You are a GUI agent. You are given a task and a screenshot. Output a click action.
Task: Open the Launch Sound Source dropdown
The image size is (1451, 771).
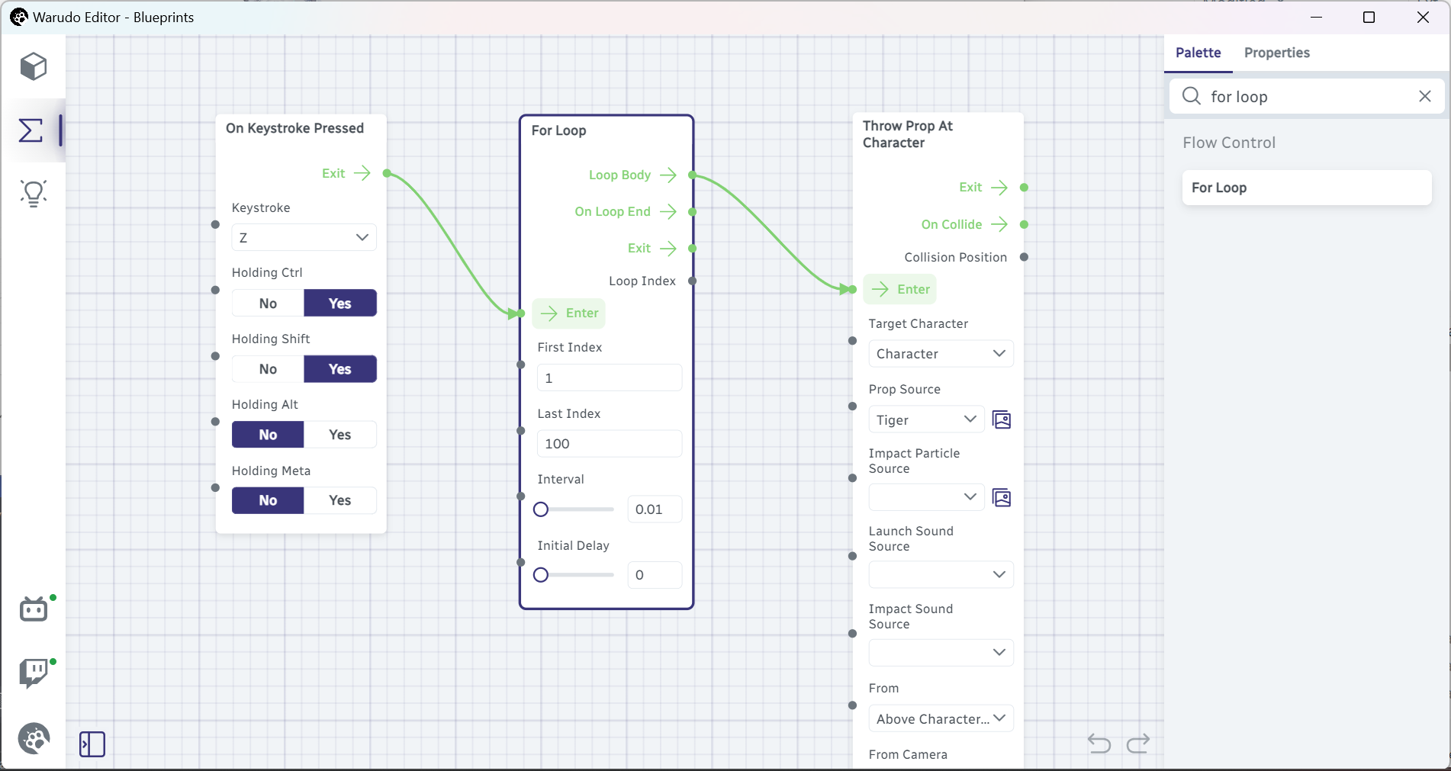(941, 574)
